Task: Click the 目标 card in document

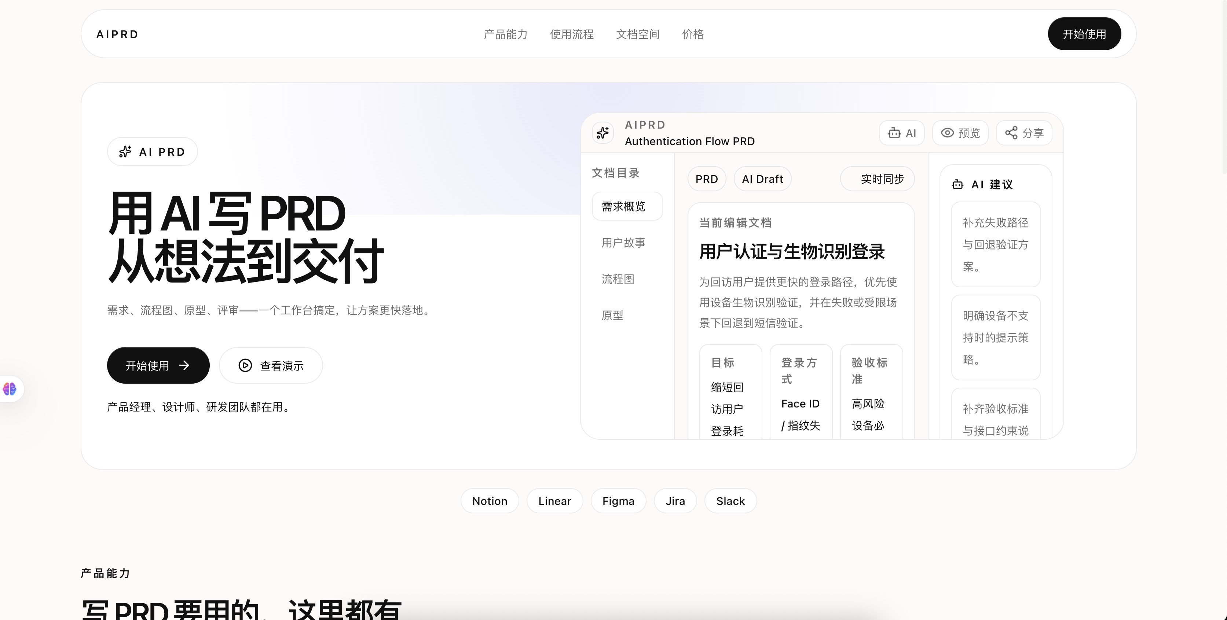Action: point(731,392)
